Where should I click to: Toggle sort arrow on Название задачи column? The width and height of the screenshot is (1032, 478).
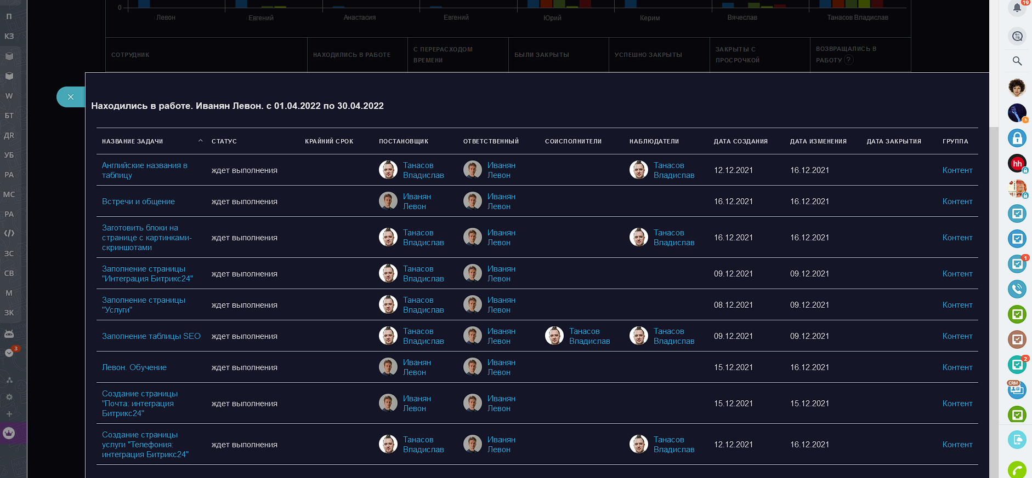click(x=200, y=141)
